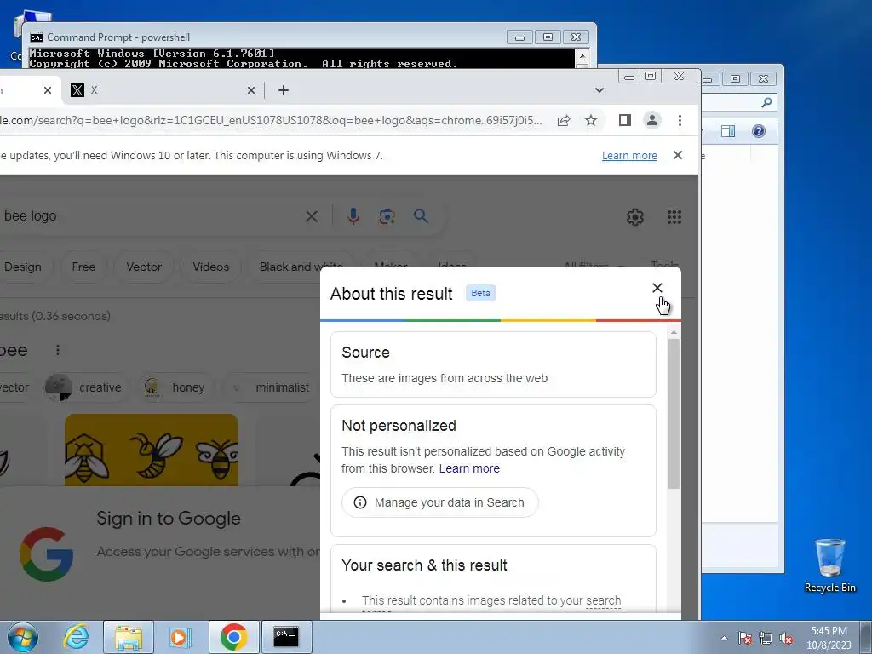Click the bee logo search field

(x=150, y=215)
